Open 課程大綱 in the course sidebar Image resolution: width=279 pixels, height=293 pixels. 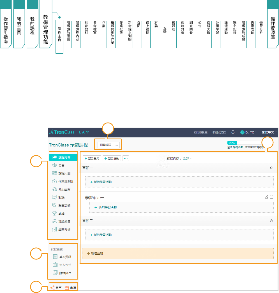pyautogui.click(x=61, y=174)
